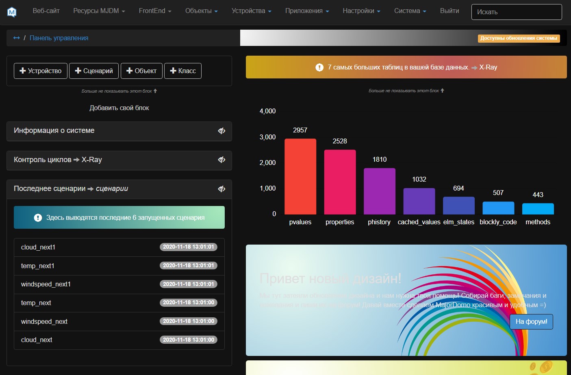The height and width of the screenshot is (375, 571).
Task: Toggle visibility of Контроль циклов panel
Action: coord(221,160)
